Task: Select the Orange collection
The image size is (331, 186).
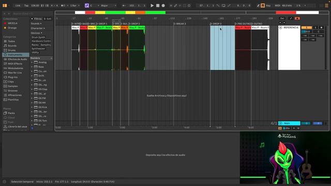Action: point(12,27)
